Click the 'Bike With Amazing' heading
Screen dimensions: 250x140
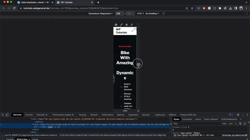(x=125, y=58)
